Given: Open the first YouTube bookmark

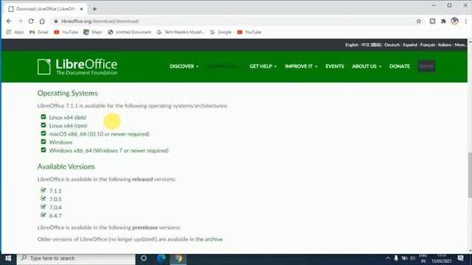Looking at the screenshot, I should click(66, 32).
